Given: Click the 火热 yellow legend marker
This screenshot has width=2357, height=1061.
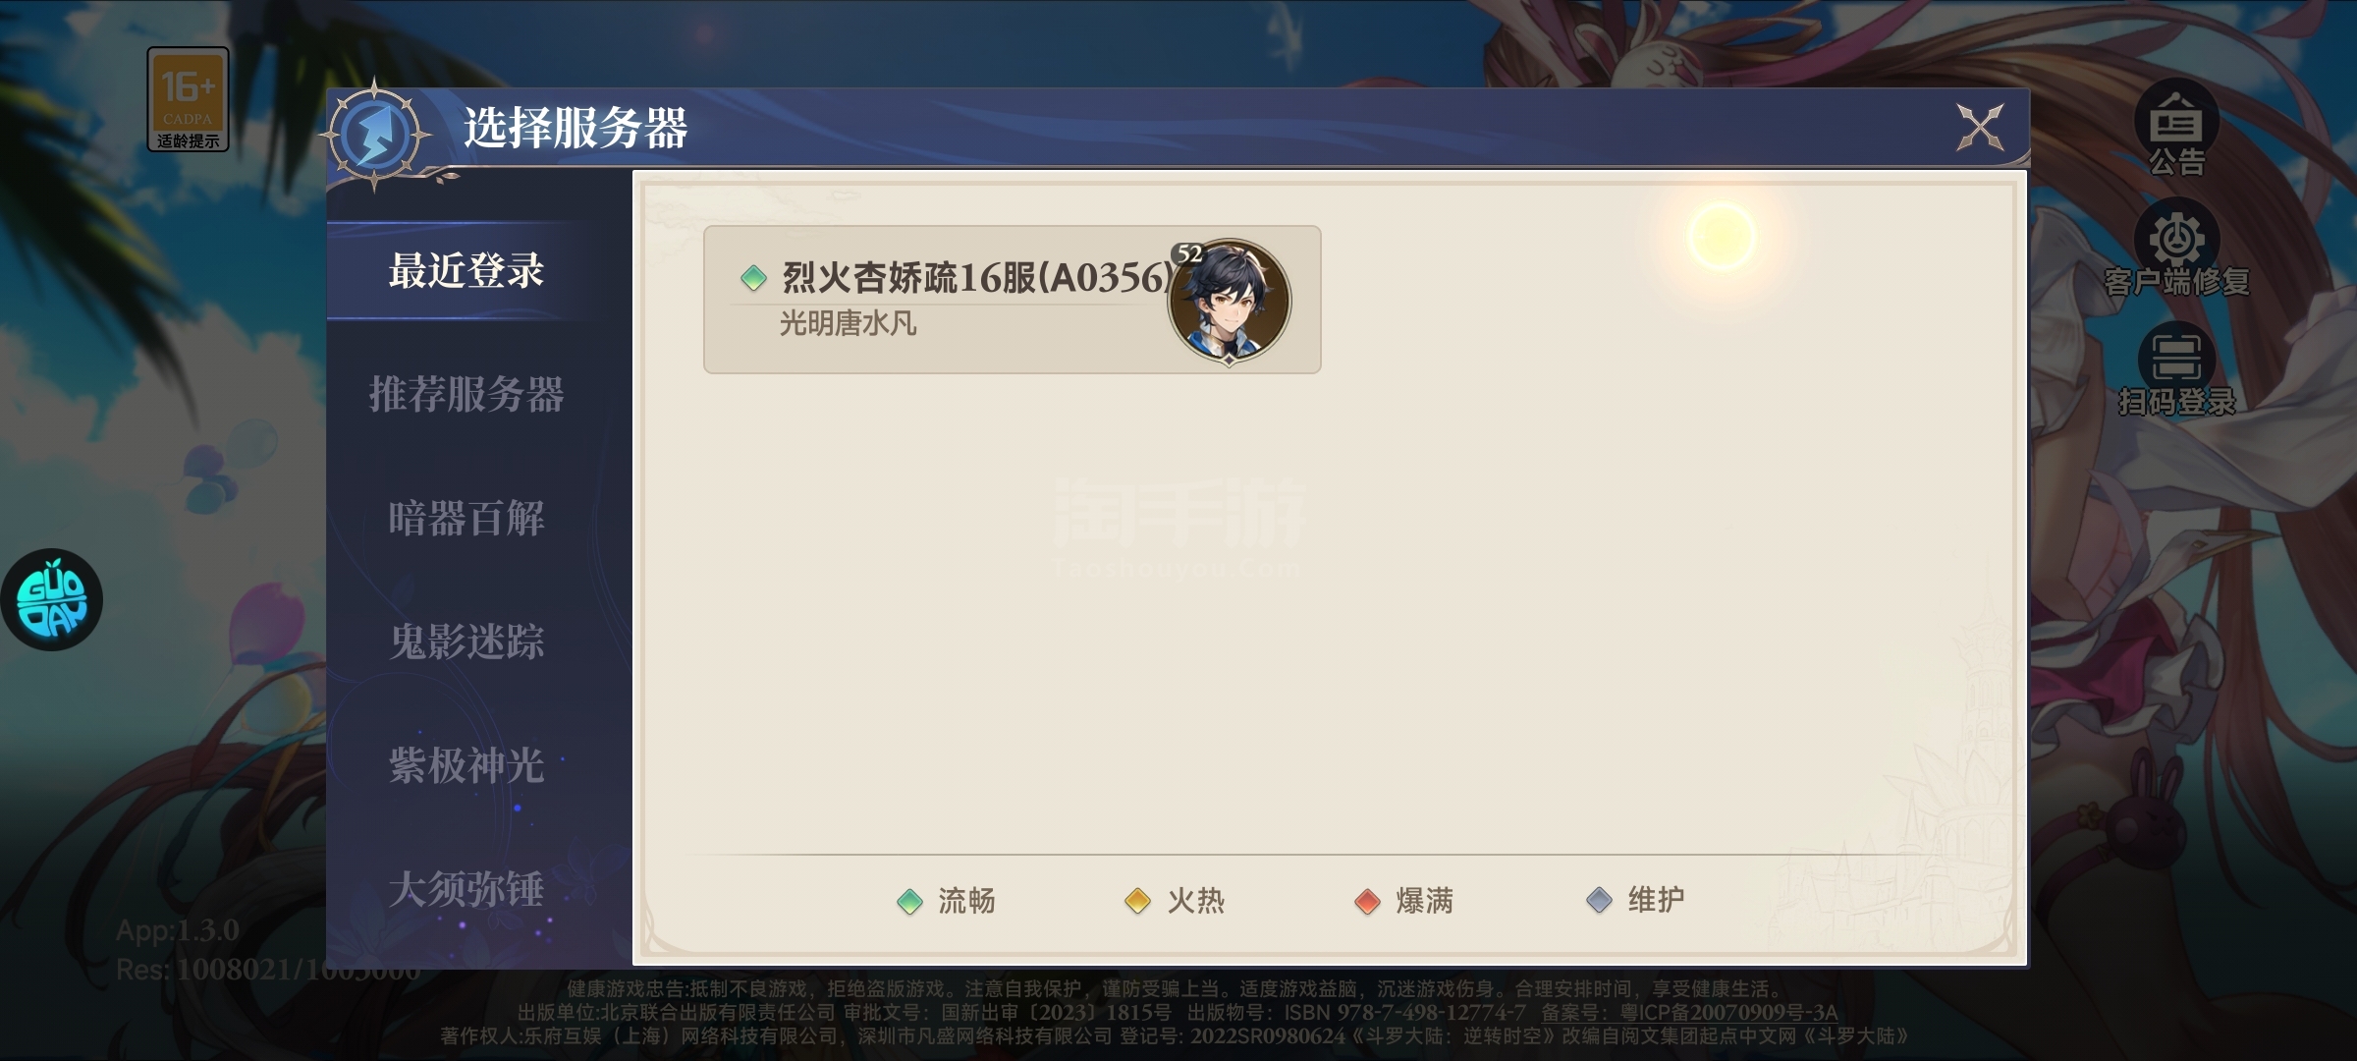Looking at the screenshot, I should point(1137,902).
